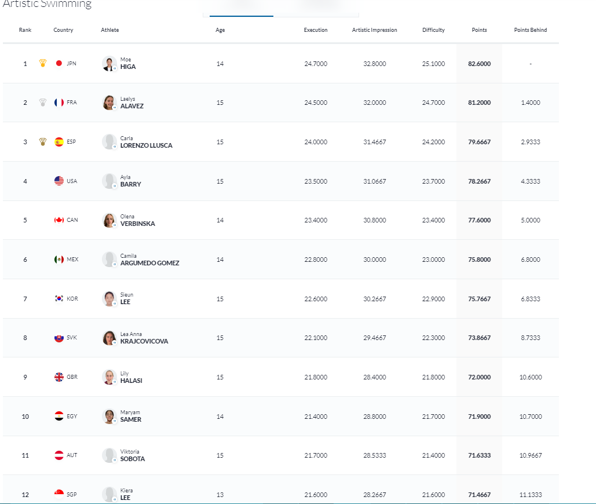The image size is (596, 504).
Task: Click the Execution column header
Action: (x=316, y=30)
